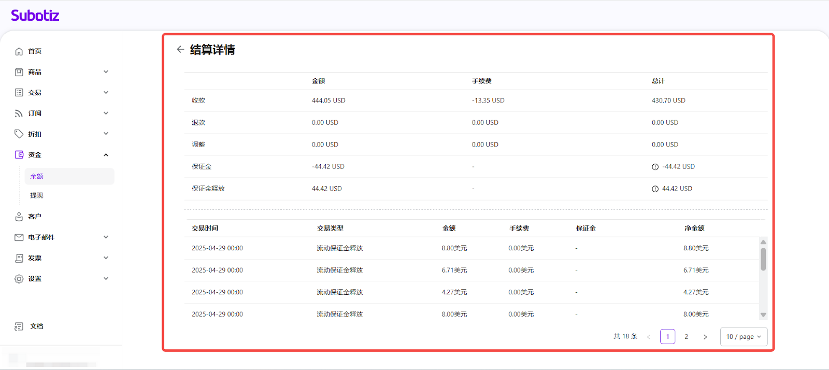Click the 客户 person icon
Screen dimensions: 829x370
[19, 217]
